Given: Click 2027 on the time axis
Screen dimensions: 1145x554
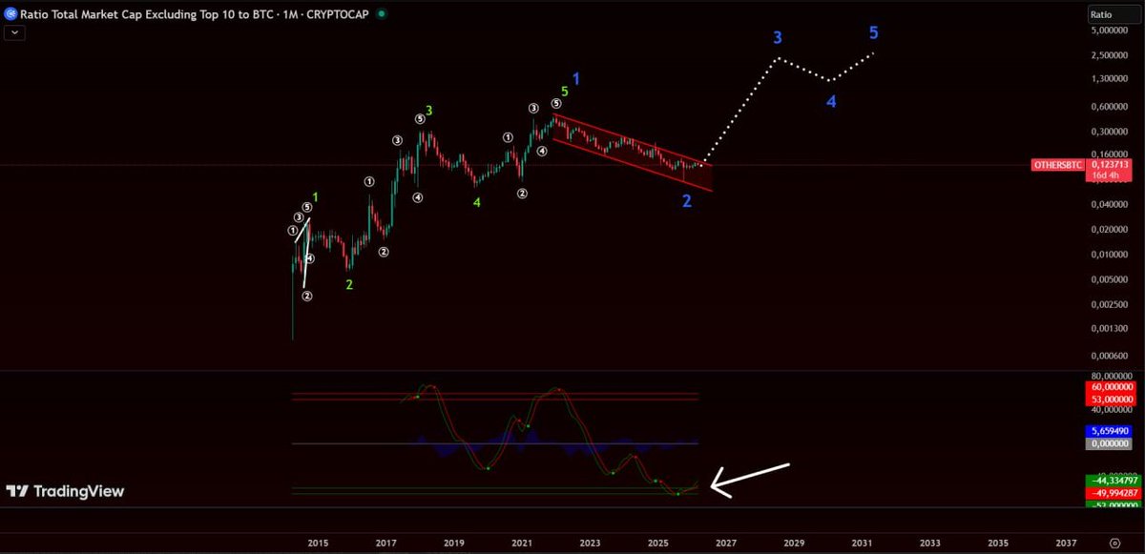Looking at the screenshot, I should point(725,542).
